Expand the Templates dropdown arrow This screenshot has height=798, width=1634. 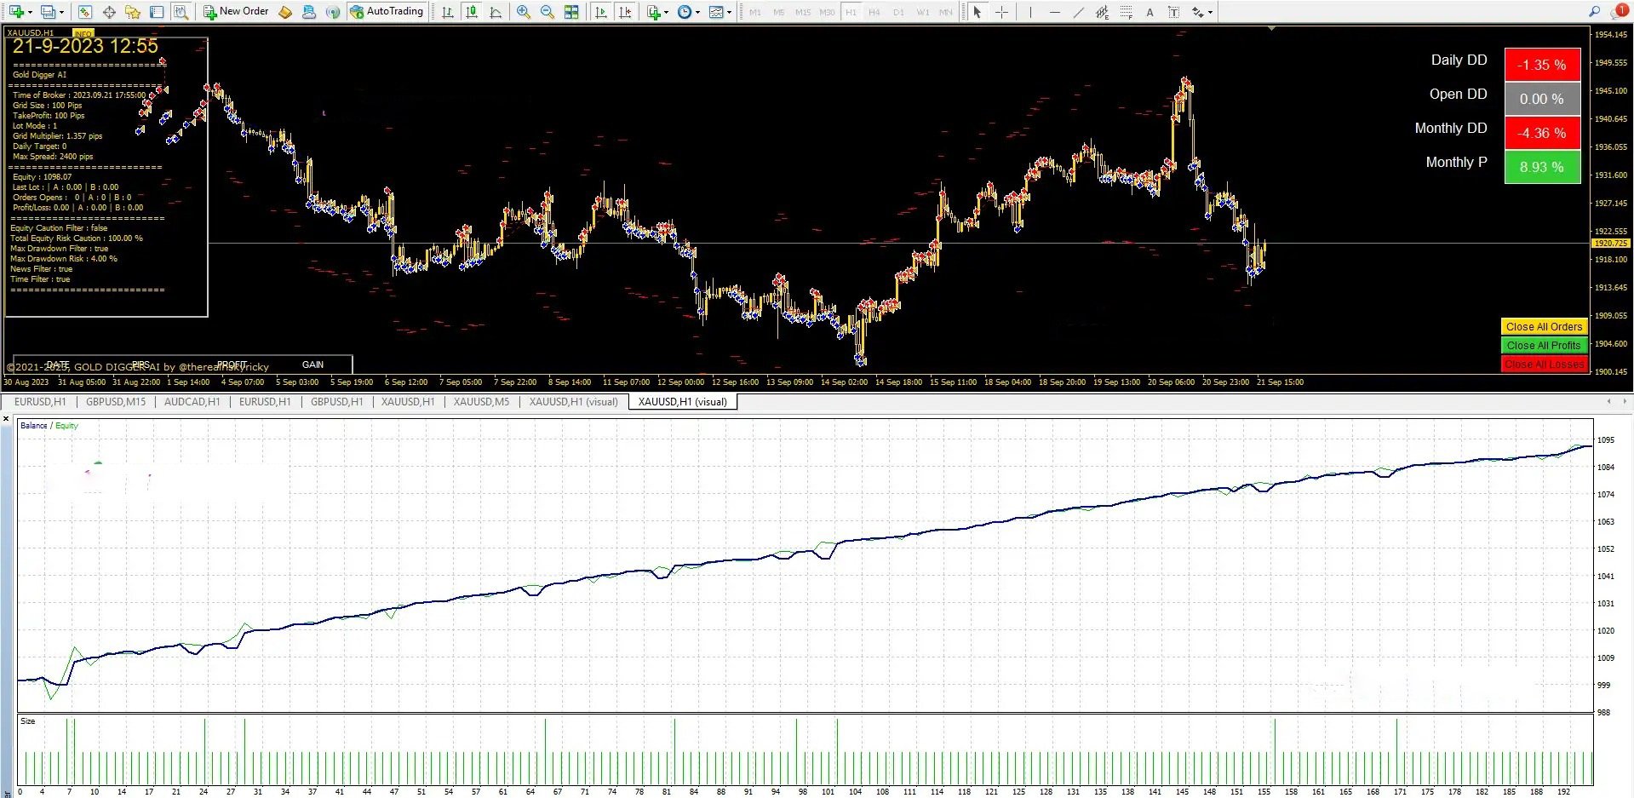tap(730, 12)
